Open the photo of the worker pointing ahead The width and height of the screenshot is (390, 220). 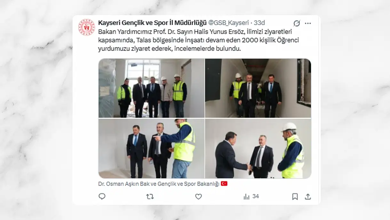(x=151, y=148)
